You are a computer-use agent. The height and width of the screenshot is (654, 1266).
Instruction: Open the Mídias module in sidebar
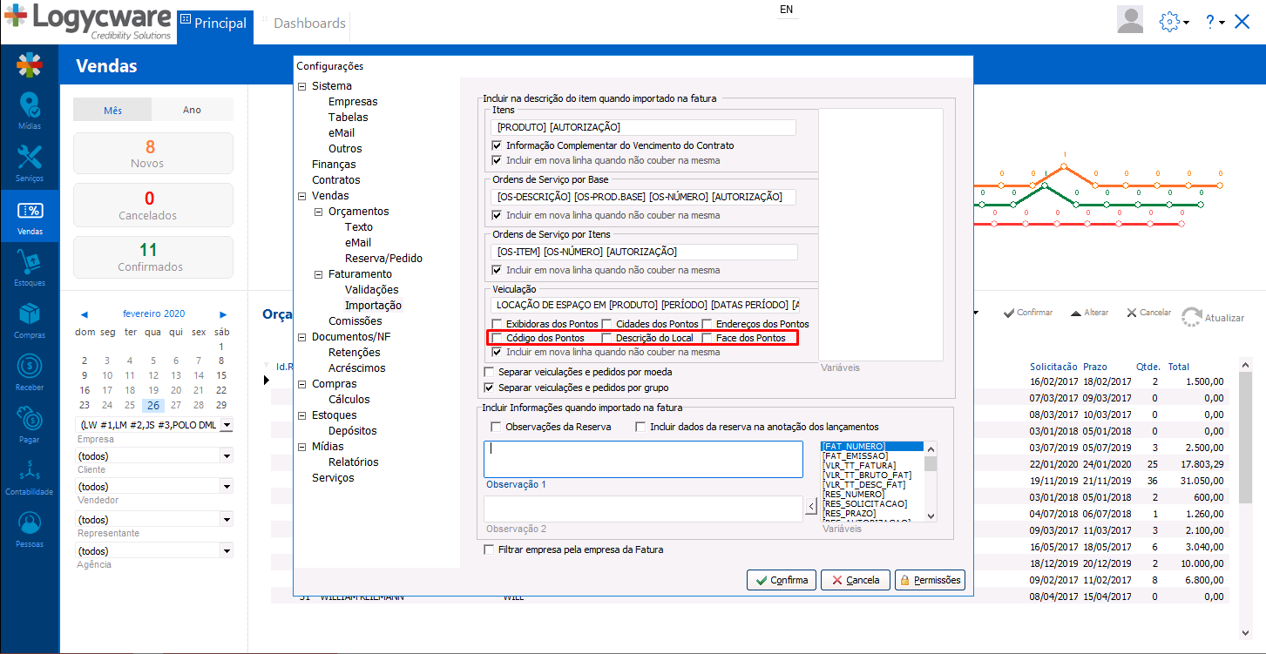point(29,111)
